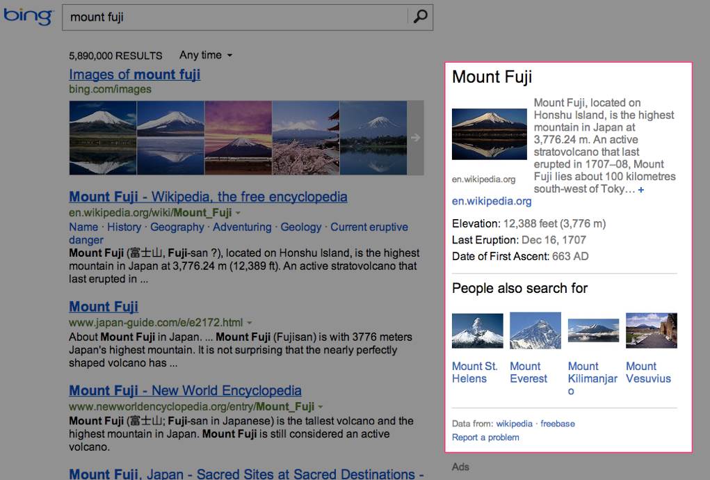Open Mount Fuji - New World Encyclopedia result

pyautogui.click(x=185, y=390)
